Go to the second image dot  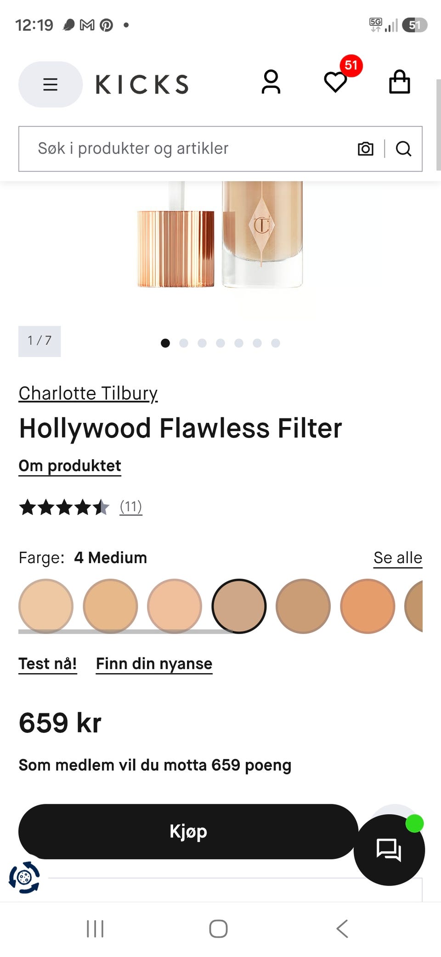184,343
